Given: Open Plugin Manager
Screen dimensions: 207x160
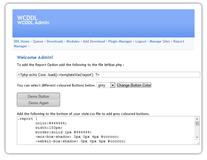Looking at the screenshot, I should coord(120,41).
